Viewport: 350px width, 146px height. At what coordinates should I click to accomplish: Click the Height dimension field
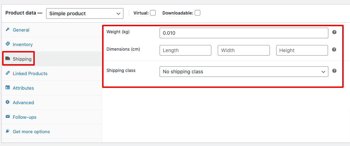[302, 50]
